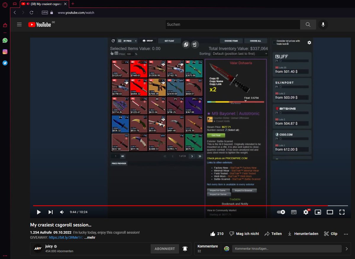Image resolution: width=355 pixels, height=259 pixels.
Task: Click the 1.254 Aufrufe view count
Action: (x=40, y=232)
